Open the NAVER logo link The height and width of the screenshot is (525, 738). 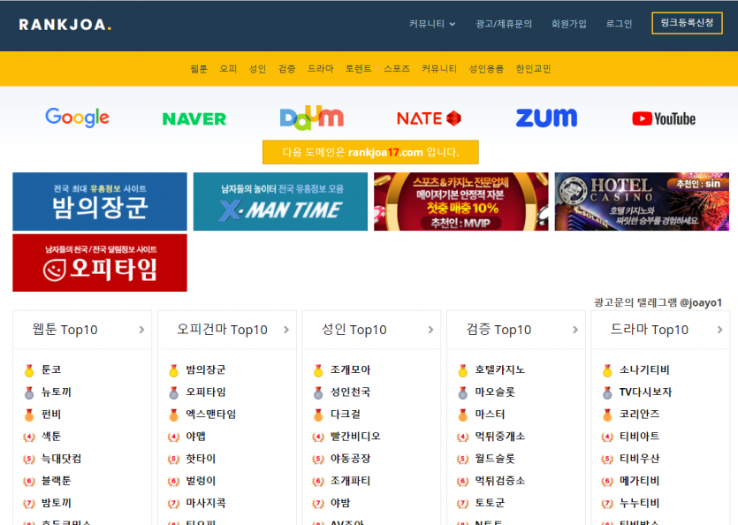pos(194,118)
